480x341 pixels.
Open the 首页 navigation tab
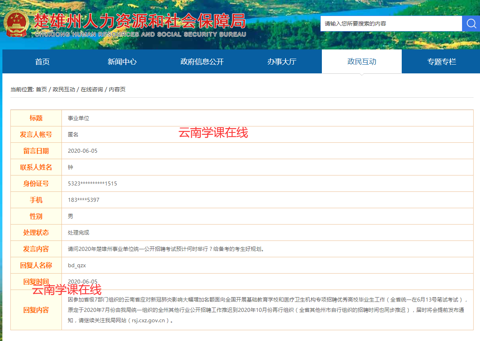point(42,61)
